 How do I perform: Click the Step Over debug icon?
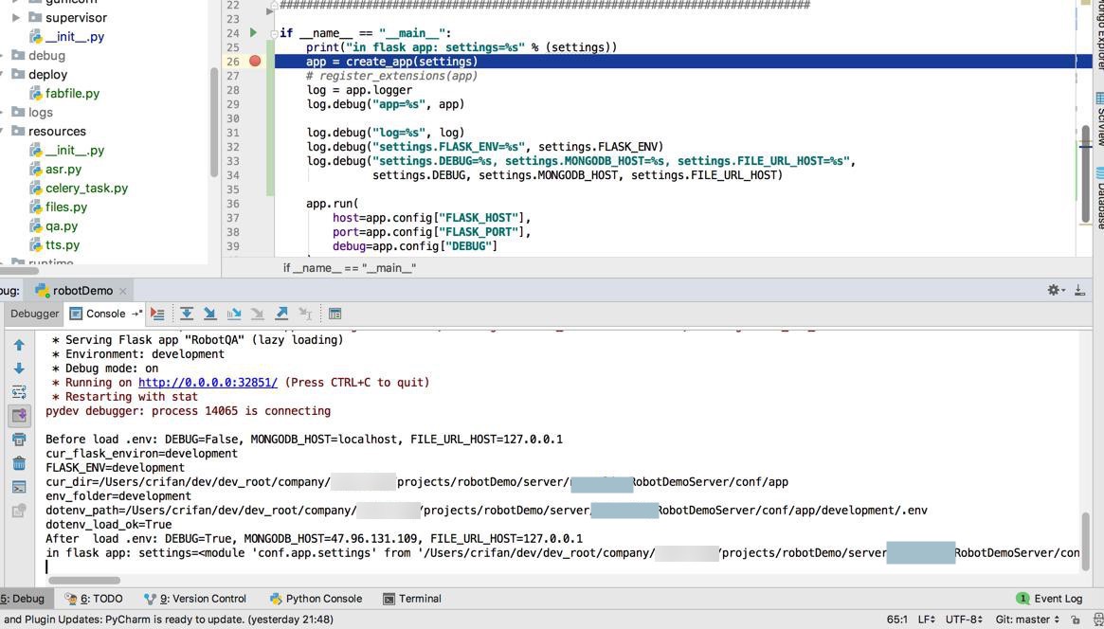[x=187, y=314]
